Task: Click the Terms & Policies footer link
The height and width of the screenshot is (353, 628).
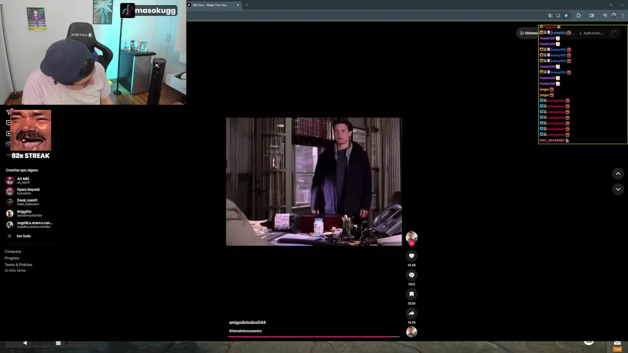Action: tap(18, 265)
